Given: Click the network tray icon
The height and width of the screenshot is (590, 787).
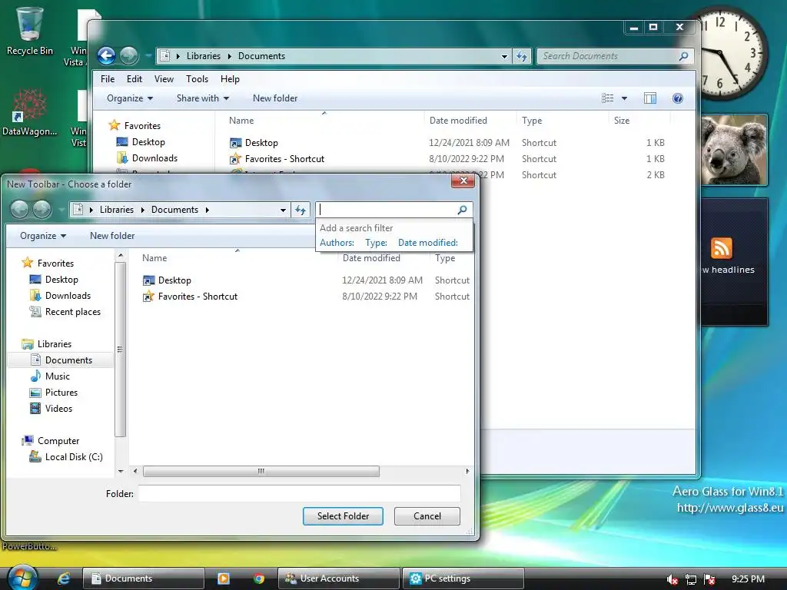Looking at the screenshot, I should pos(691,579).
